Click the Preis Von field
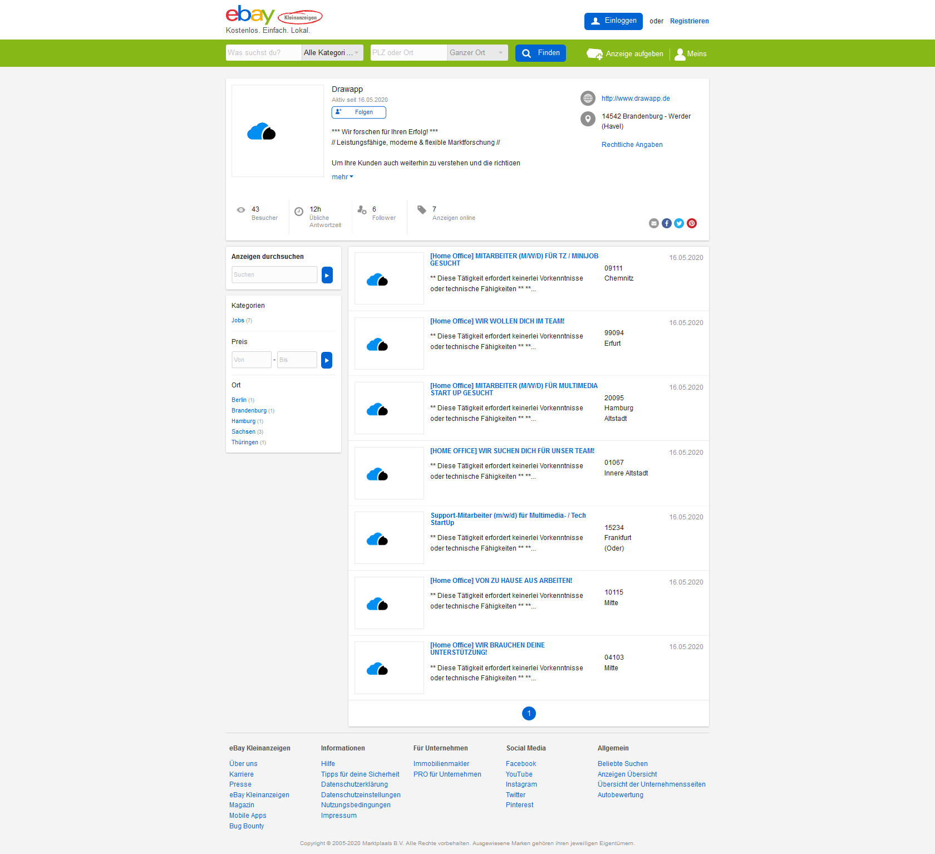 (x=252, y=360)
